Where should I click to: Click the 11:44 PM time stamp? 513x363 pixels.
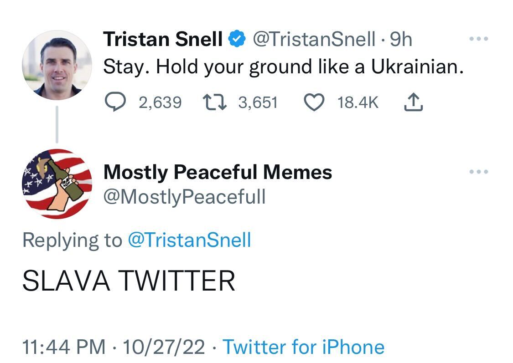(x=63, y=347)
